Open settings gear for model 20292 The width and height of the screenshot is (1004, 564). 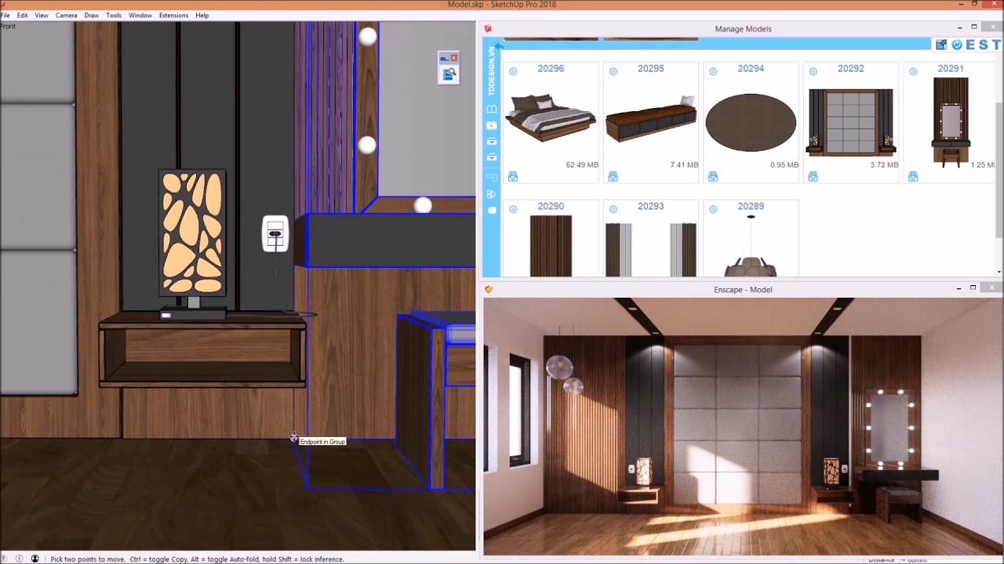pyautogui.click(x=813, y=71)
